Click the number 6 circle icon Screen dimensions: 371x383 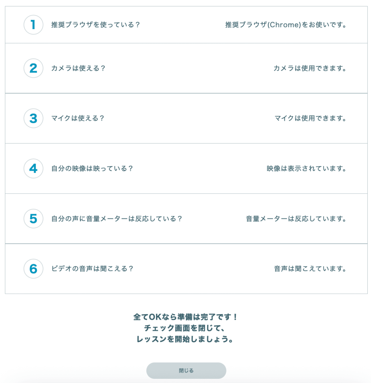tap(33, 269)
